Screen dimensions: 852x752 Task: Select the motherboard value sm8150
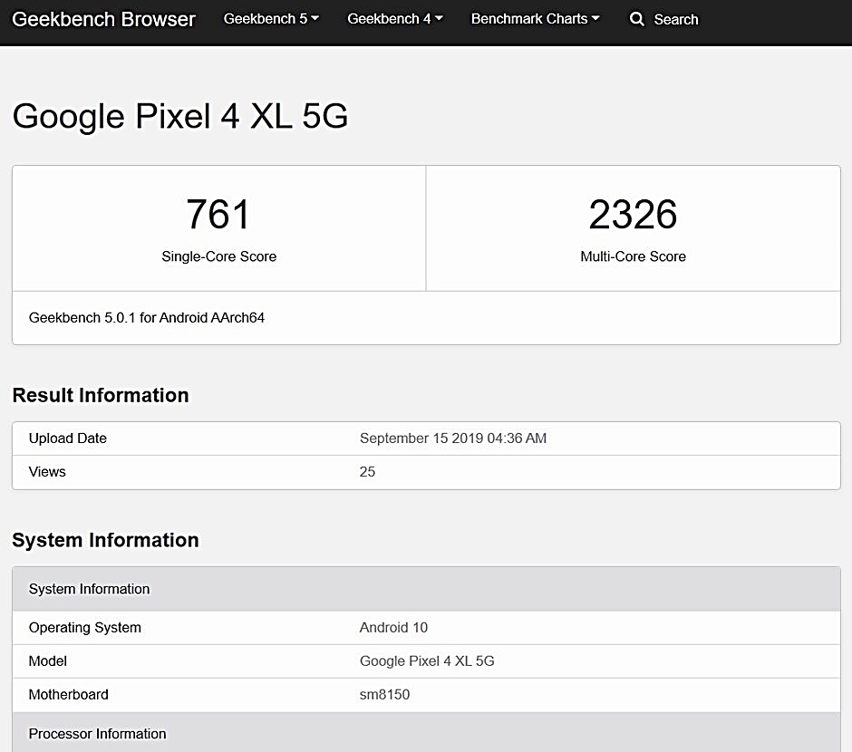click(384, 694)
